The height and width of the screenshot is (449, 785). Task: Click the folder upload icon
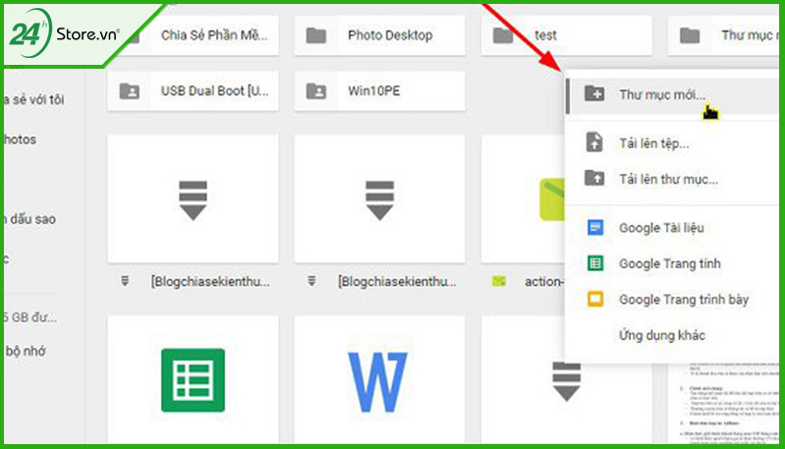coord(594,178)
